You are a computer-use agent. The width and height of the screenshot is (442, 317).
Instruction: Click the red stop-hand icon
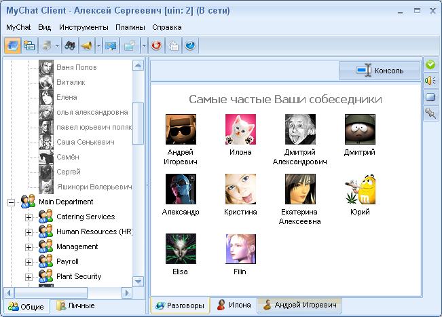(x=156, y=45)
